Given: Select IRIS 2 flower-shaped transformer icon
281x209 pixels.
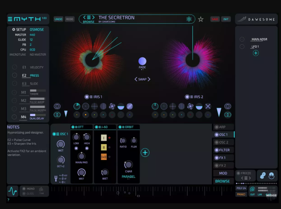Looking at the screenshot, I should click(x=191, y=106).
